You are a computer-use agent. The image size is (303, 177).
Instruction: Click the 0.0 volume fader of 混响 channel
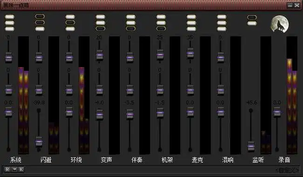tap(220, 112)
